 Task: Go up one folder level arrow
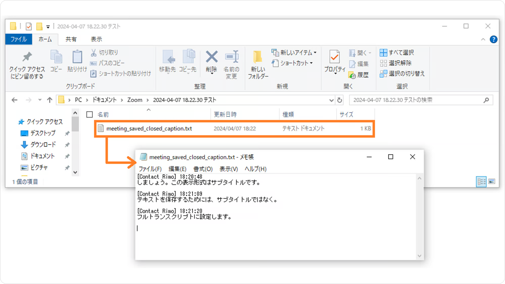(x=49, y=100)
